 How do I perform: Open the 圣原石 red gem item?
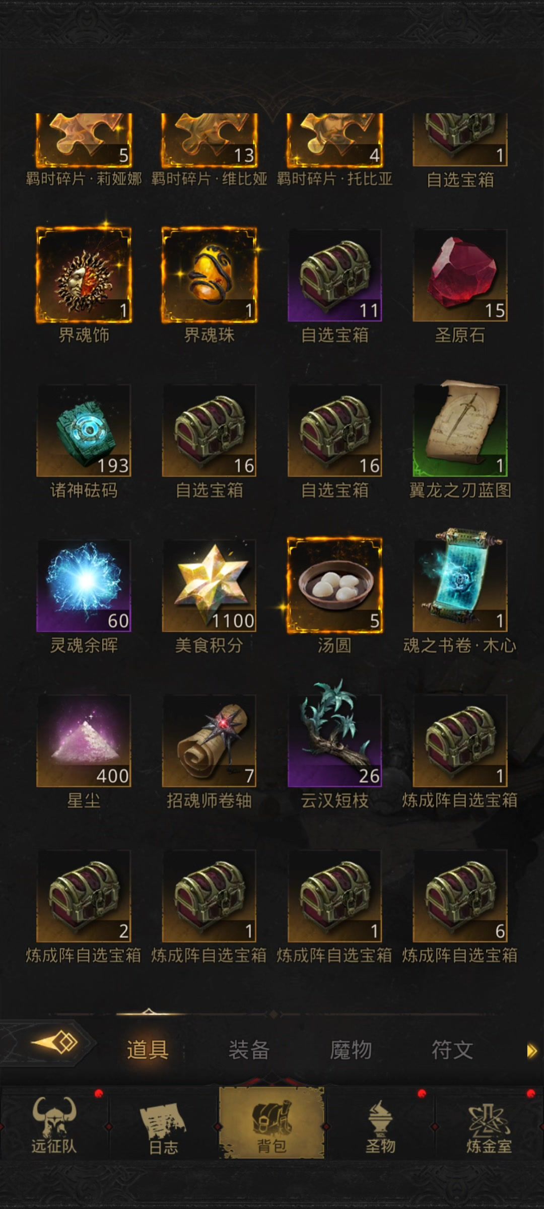point(460,275)
